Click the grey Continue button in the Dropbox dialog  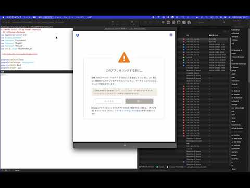(x=140, y=101)
